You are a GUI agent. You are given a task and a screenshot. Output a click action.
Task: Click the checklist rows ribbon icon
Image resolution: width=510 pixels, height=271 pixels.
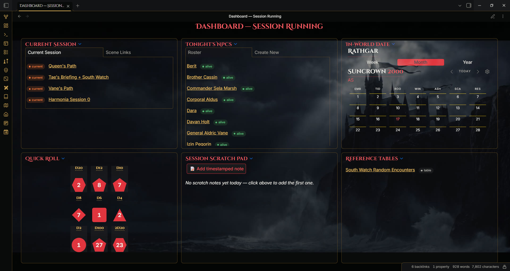pos(6,52)
